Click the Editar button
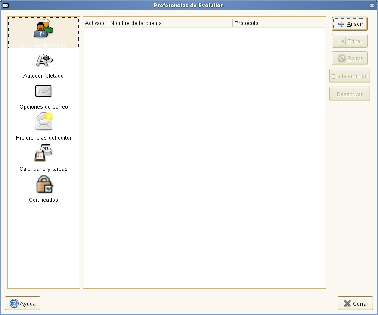This screenshot has width=378, height=315. pos(350,41)
